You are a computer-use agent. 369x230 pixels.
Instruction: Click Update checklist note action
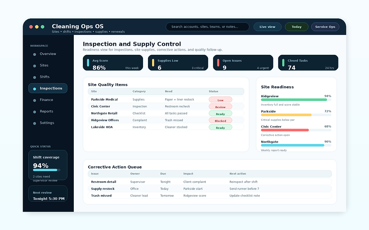(245, 195)
